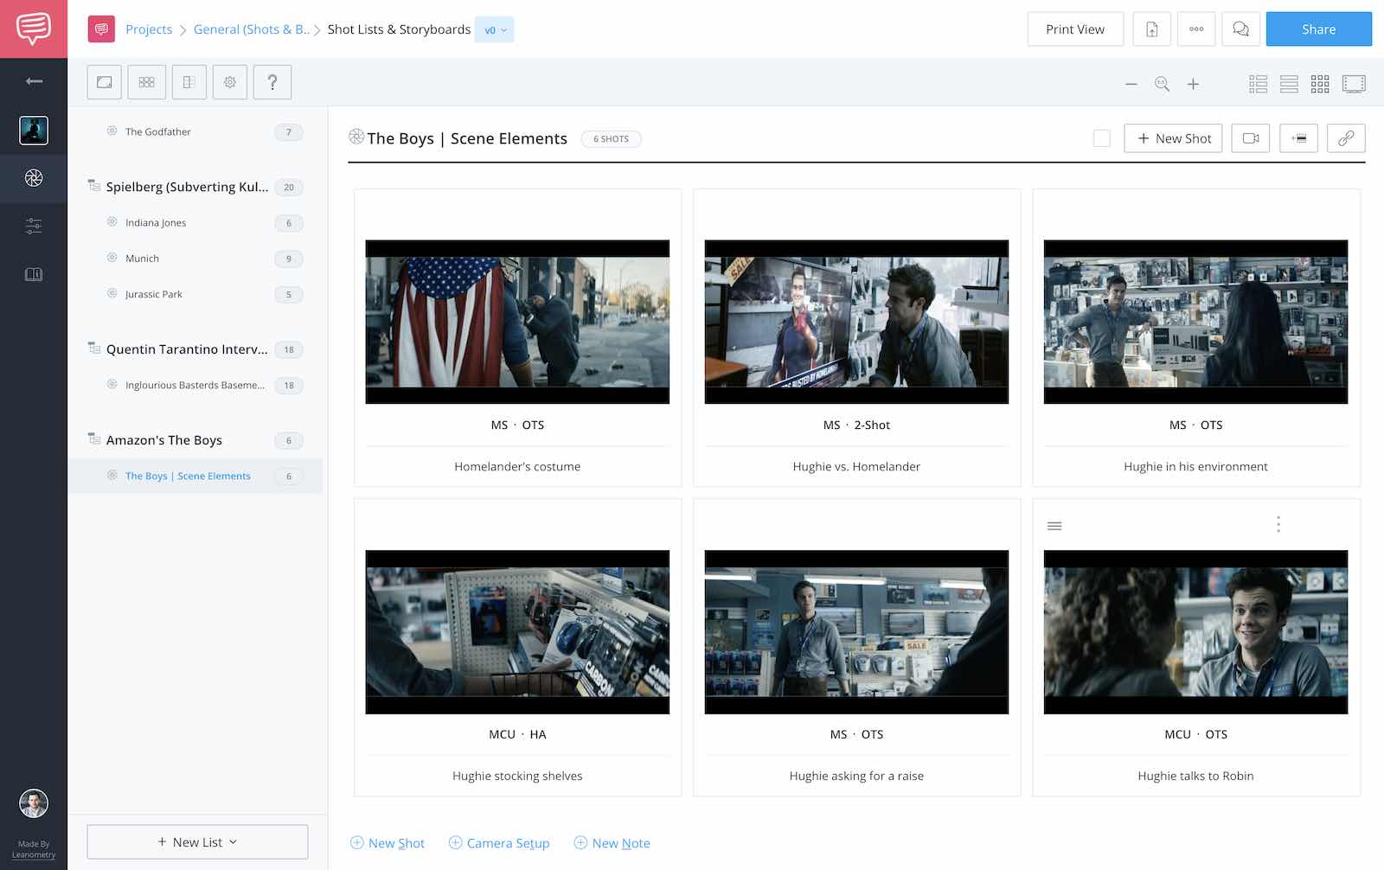Click the Print View button
Screen dimensions: 1384x870
[1075, 29]
